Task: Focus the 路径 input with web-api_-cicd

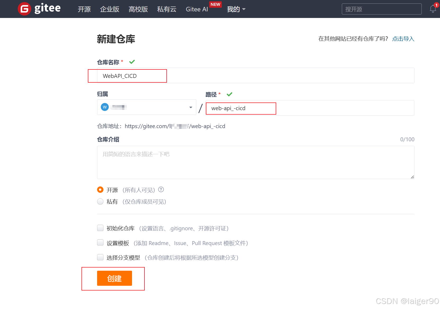Action: point(310,108)
